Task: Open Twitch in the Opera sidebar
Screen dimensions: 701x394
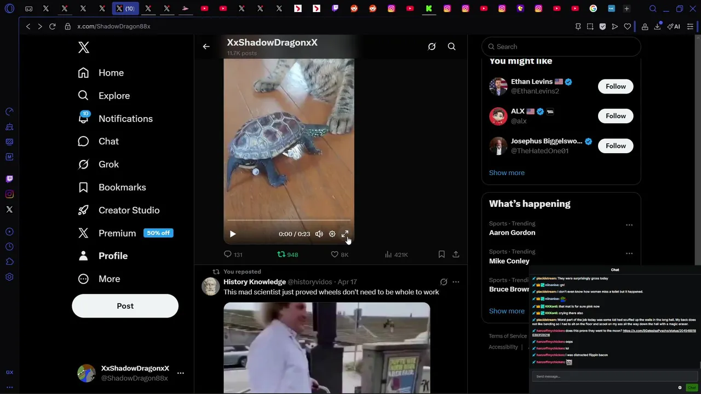Action: point(9,179)
